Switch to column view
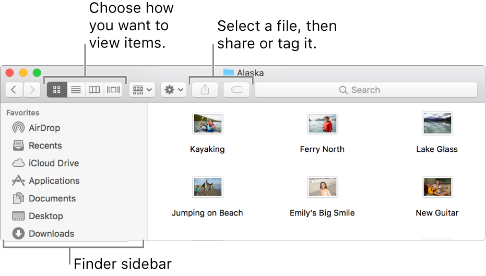The width and height of the screenshot is (486, 276). pos(94,90)
